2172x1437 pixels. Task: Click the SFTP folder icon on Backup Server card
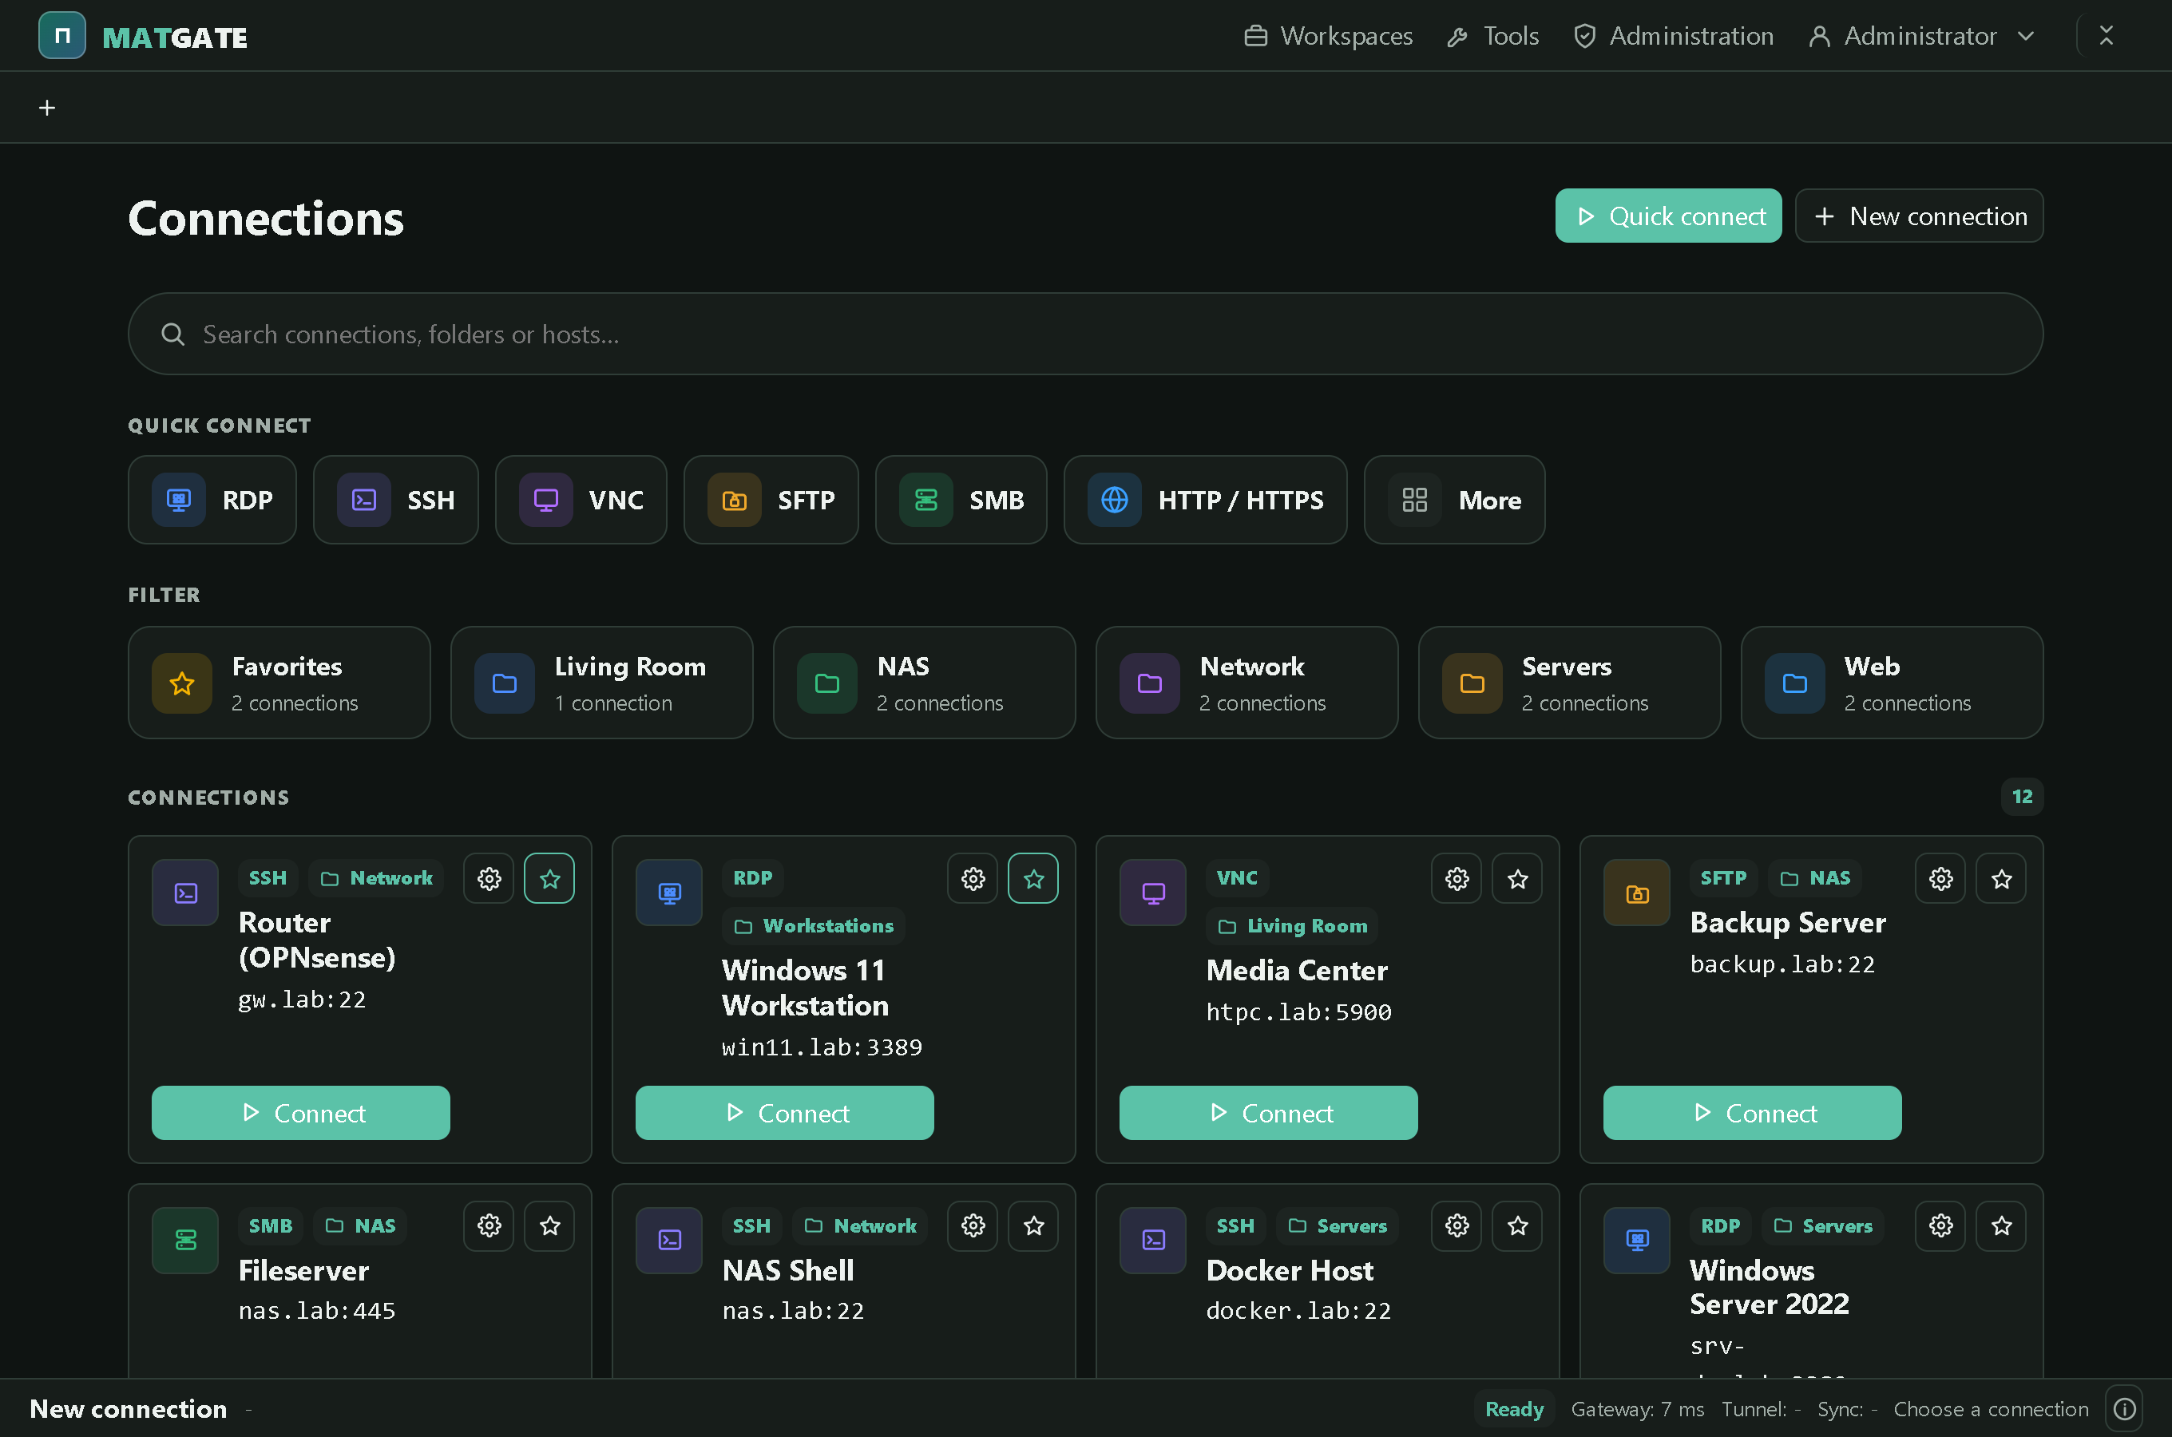pos(1637,892)
